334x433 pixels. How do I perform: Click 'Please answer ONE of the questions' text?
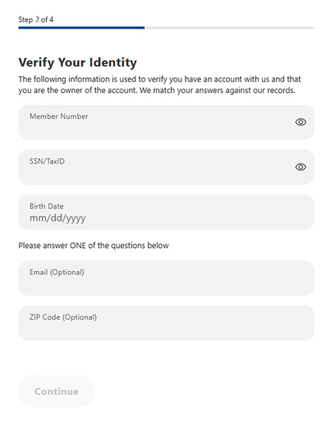click(93, 246)
